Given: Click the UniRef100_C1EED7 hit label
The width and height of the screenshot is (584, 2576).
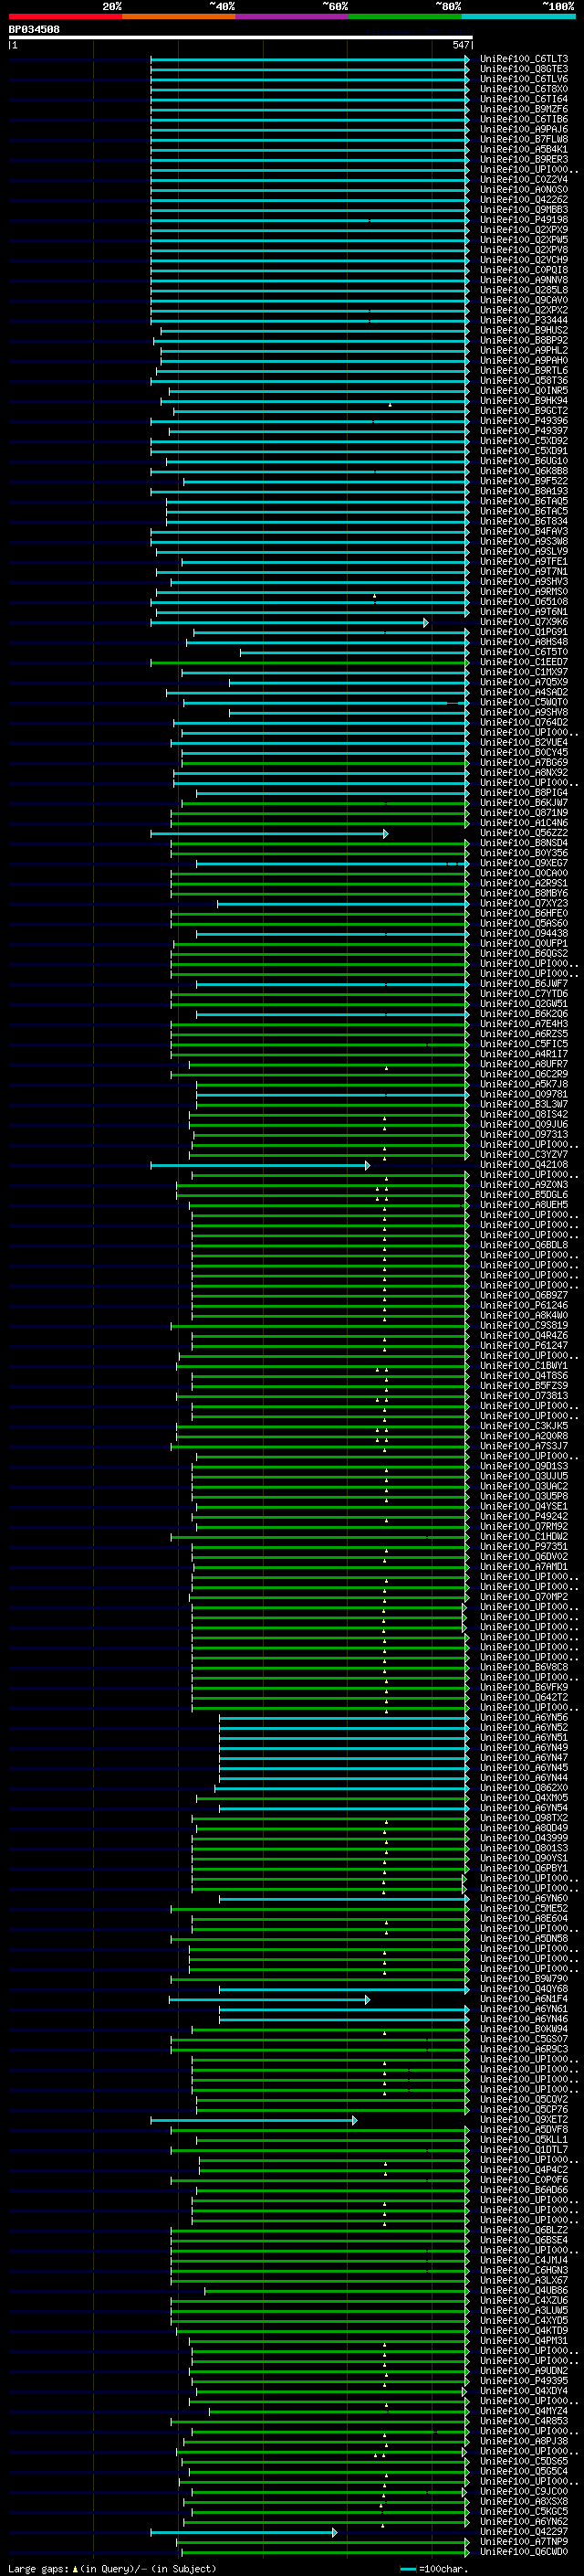Looking at the screenshot, I should click(x=524, y=662).
